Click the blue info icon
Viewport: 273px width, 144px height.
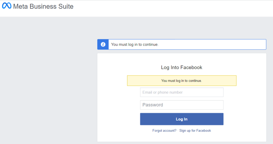[x=103, y=44]
